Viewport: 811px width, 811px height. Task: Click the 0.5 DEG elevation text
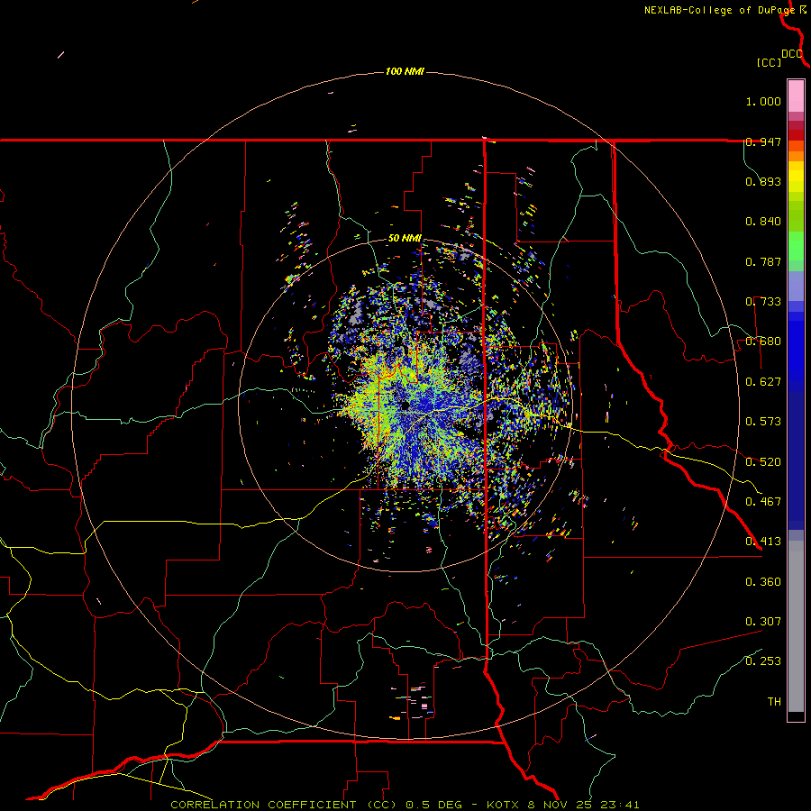(433, 805)
